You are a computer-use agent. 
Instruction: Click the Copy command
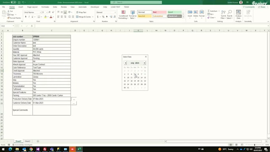pos(11,15)
